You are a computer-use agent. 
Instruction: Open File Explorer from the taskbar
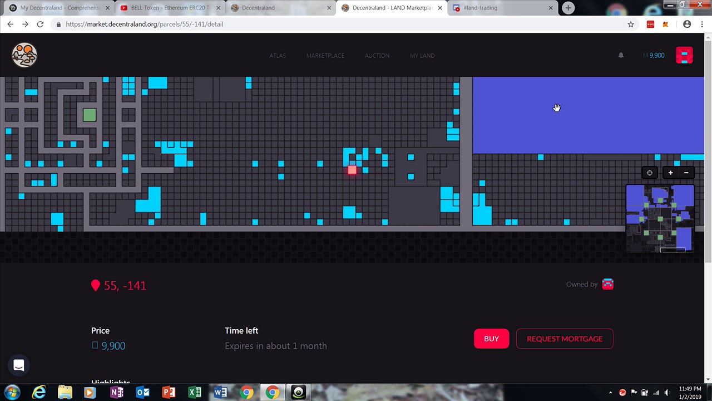tap(65, 393)
